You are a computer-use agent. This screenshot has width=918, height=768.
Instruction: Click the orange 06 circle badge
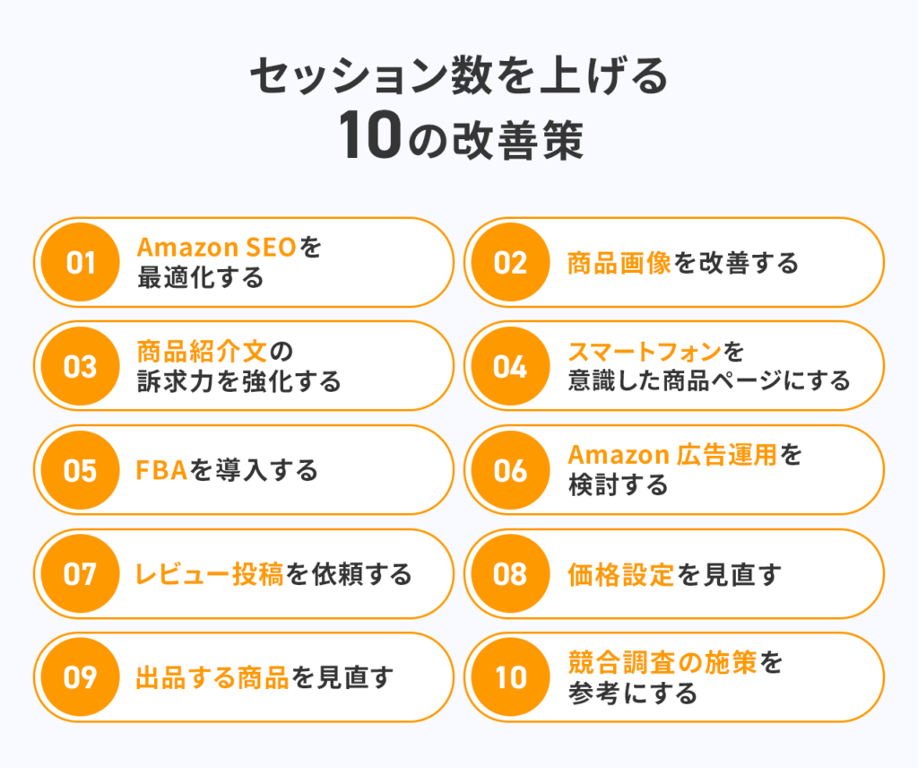(x=510, y=470)
